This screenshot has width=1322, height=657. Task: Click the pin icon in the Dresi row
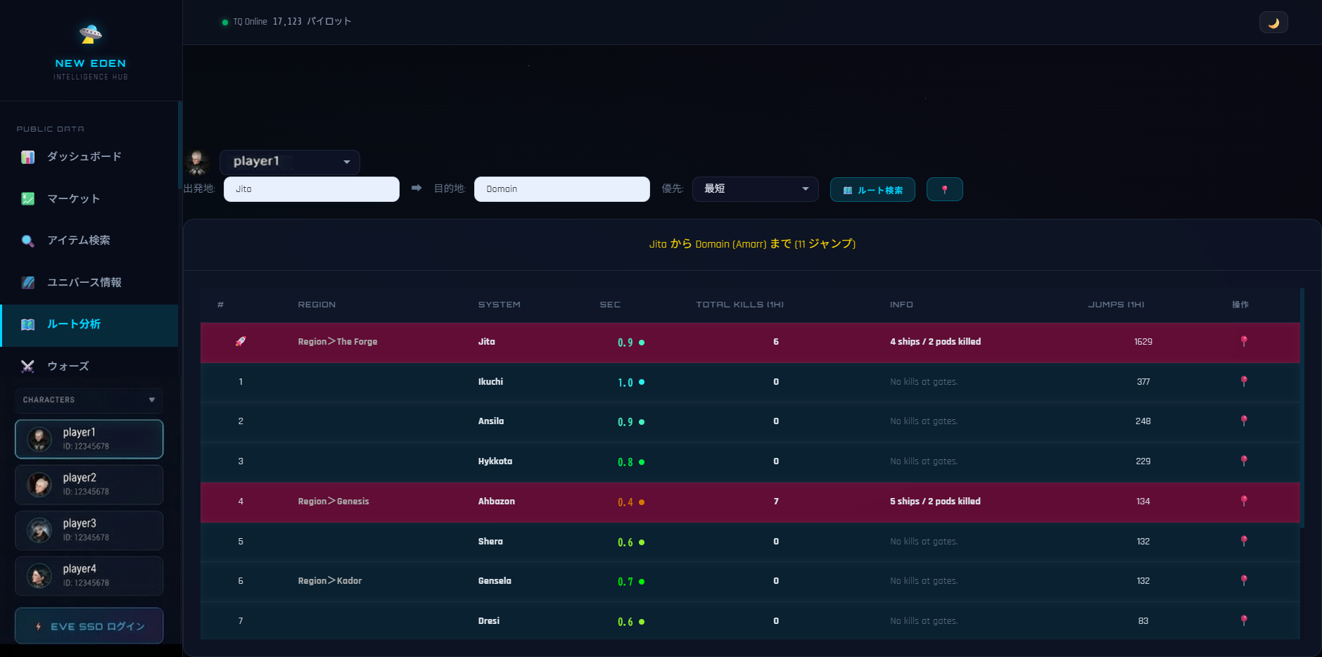(1243, 620)
